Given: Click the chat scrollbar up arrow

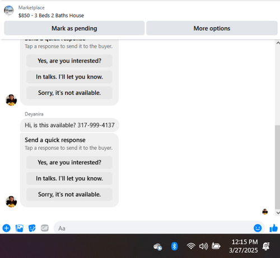Looking at the screenshot, I should pyautogui.click(x=278, y=43).
